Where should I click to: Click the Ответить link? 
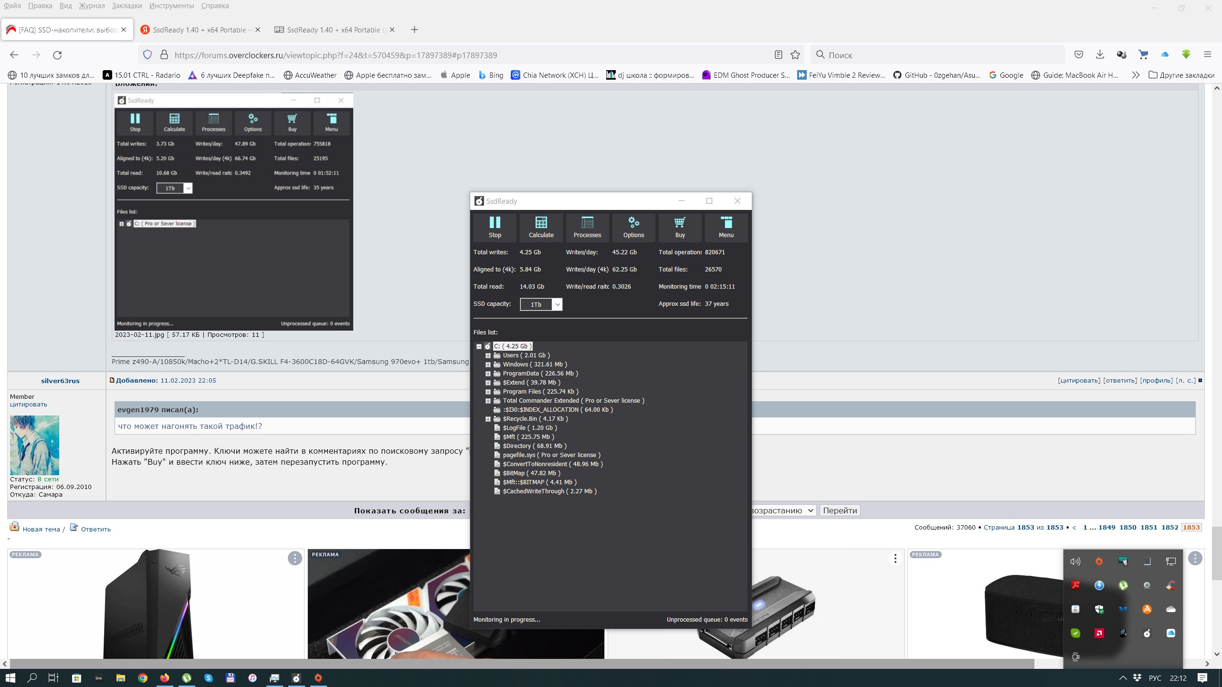95,529
